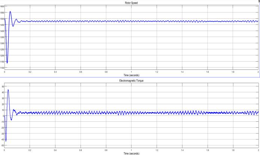Select the Rotor Speed plot area
260x155 pixels.
131,37
